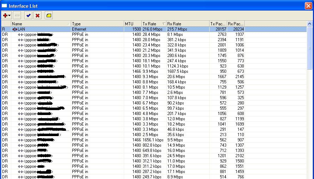
Task: Sort by the Name column header
Action: 41,24
